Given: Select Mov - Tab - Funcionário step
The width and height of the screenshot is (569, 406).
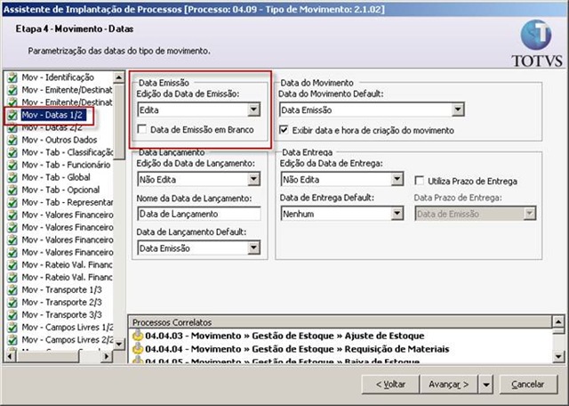Looking at the screenshot, I should tap(66, 165).
